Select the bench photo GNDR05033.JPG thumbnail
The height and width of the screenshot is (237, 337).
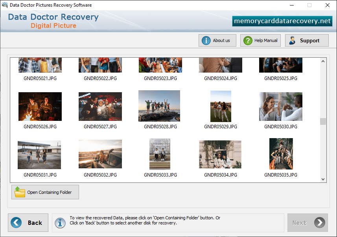point(160,154)
